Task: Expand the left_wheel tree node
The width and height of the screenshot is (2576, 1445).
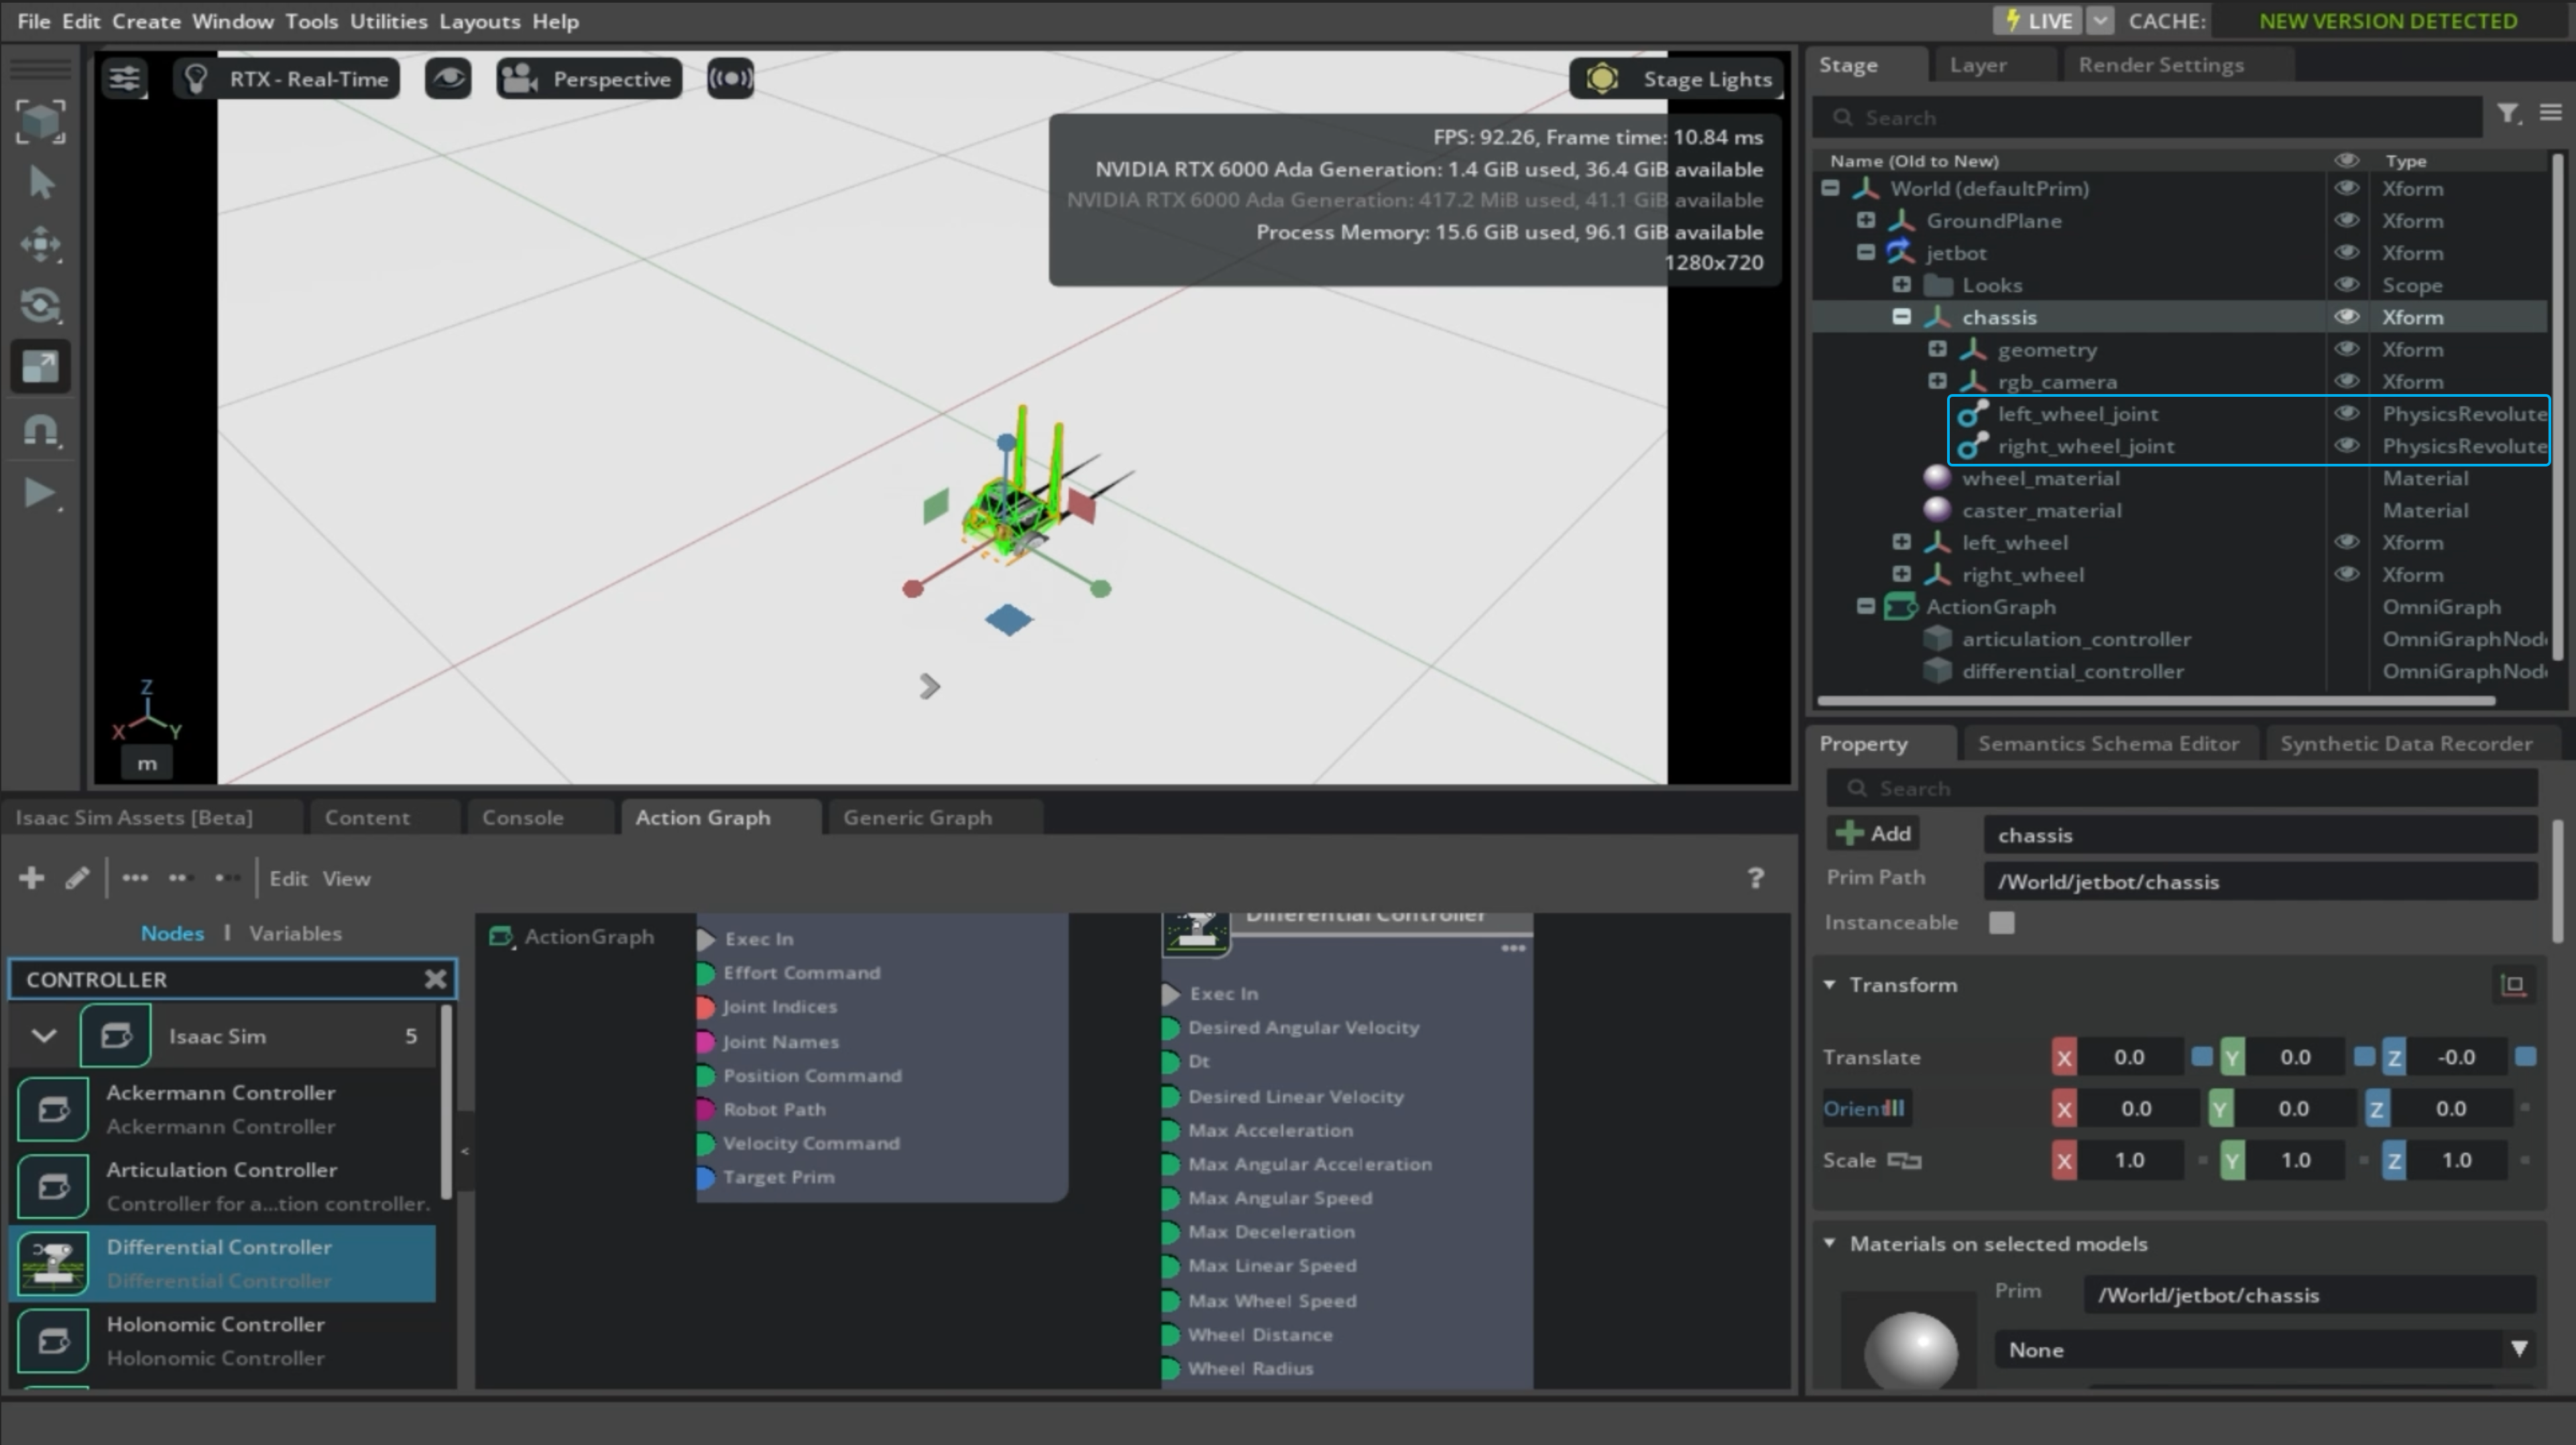Action: [1902, 542]
